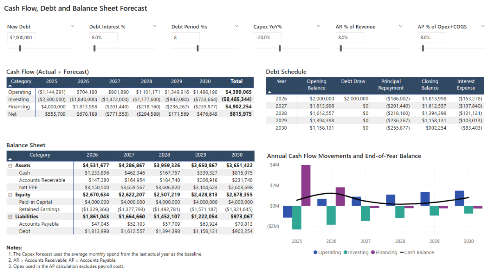This screenshot has width=492, height=276.
Task: Open the Capex YoY% dropdown
Action: [319, 26]
